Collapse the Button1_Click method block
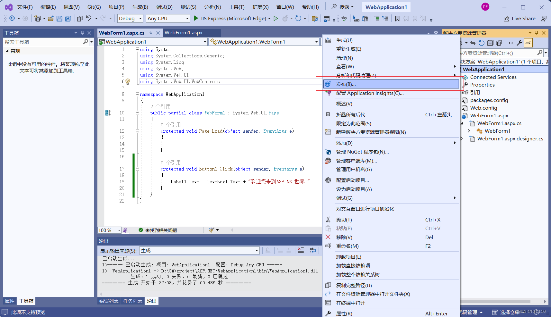Screen dimensions: 551x317 coord(137,169)
